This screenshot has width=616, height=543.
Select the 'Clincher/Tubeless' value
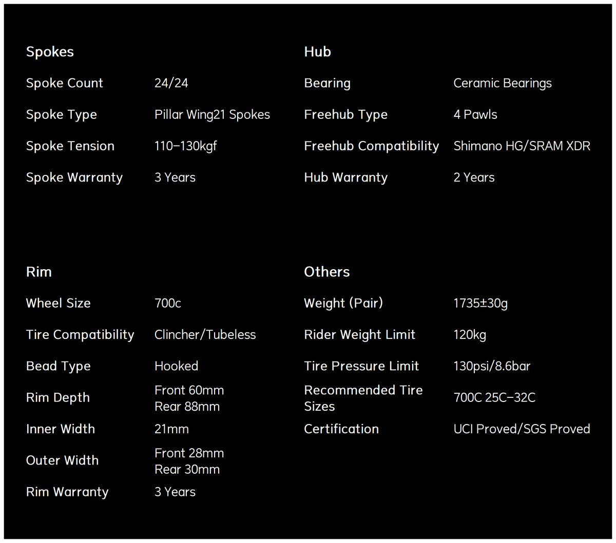[x=205, y=335]
